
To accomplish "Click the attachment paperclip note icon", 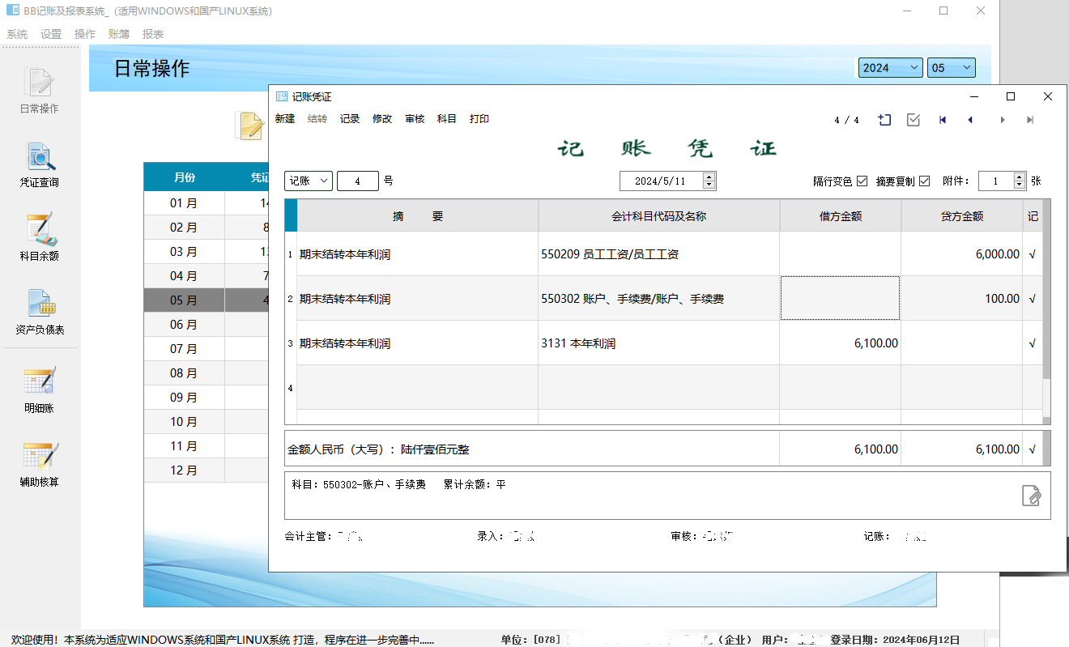I will 1031,496.
